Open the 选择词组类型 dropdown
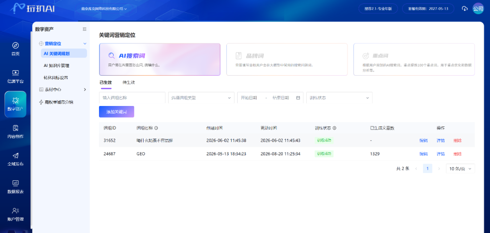Screen dimensions: 490x233 (x=201, y=98)
